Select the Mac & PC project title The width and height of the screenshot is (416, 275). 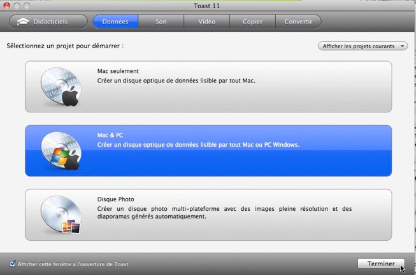tap(110, 135)
